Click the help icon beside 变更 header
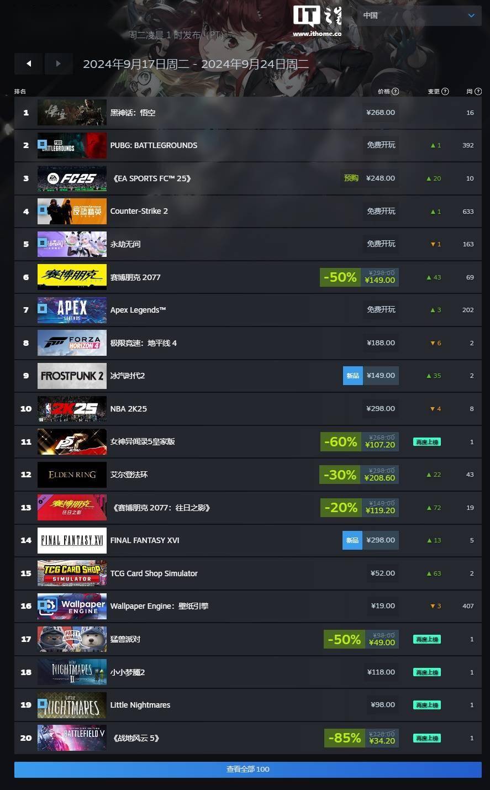Screen dimensions: 490x790 [x=445, y=92]
